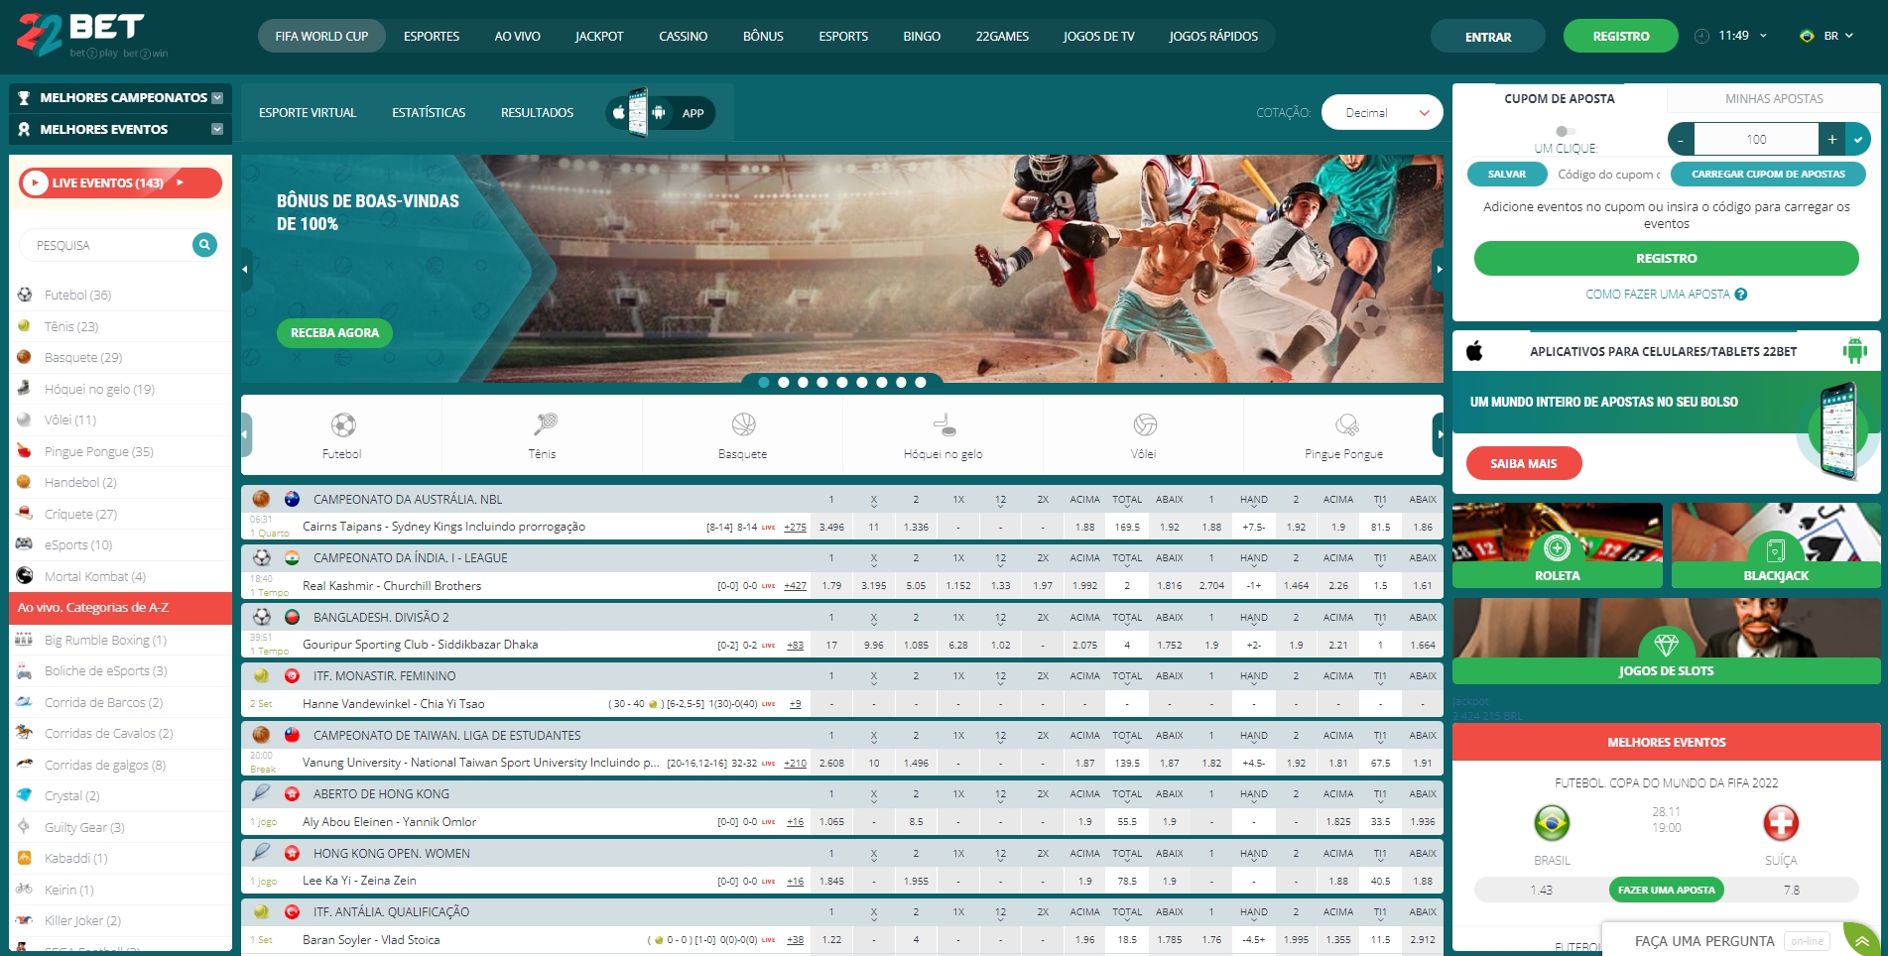Open eSports from the sidebar sport icons
This screenshot has width=1888, height=956.
click(x=22, y=544)
